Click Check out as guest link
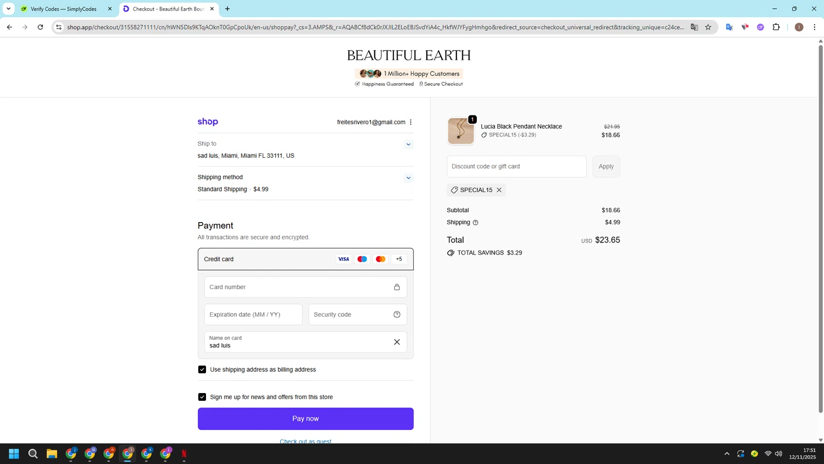This screenshot has height=464, width=824. (305, 441)
